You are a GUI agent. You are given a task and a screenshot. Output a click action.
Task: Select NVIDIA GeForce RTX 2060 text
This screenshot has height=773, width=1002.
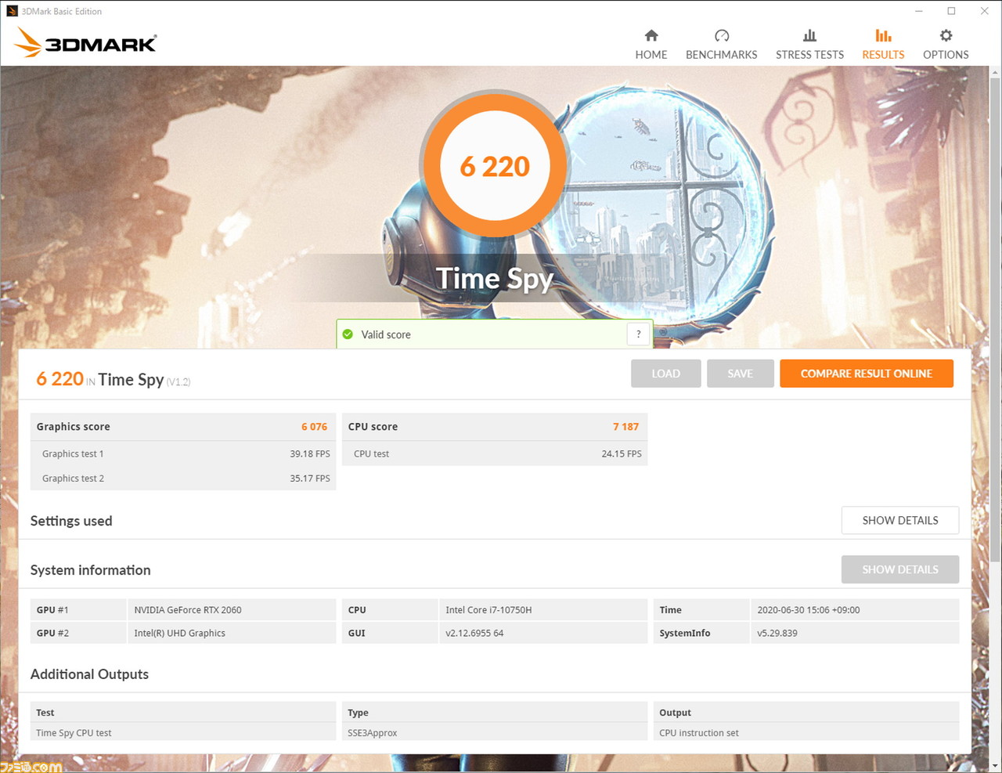point(188,610)
